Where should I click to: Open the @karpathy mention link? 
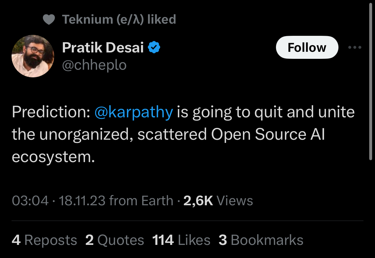click(134, 113)
